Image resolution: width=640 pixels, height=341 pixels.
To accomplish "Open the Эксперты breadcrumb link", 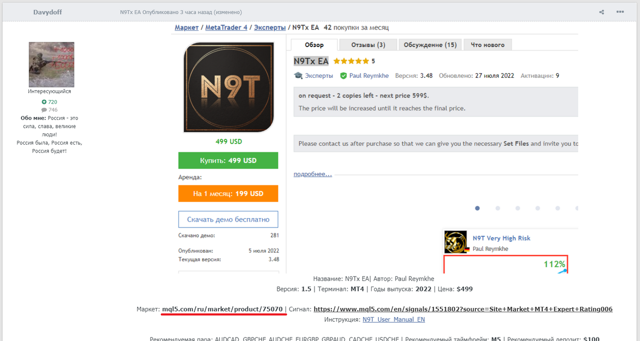I will (270, 28).
